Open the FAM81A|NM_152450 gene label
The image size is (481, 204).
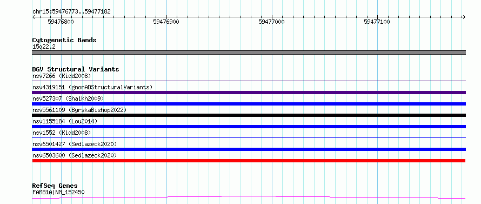(58, 193)
